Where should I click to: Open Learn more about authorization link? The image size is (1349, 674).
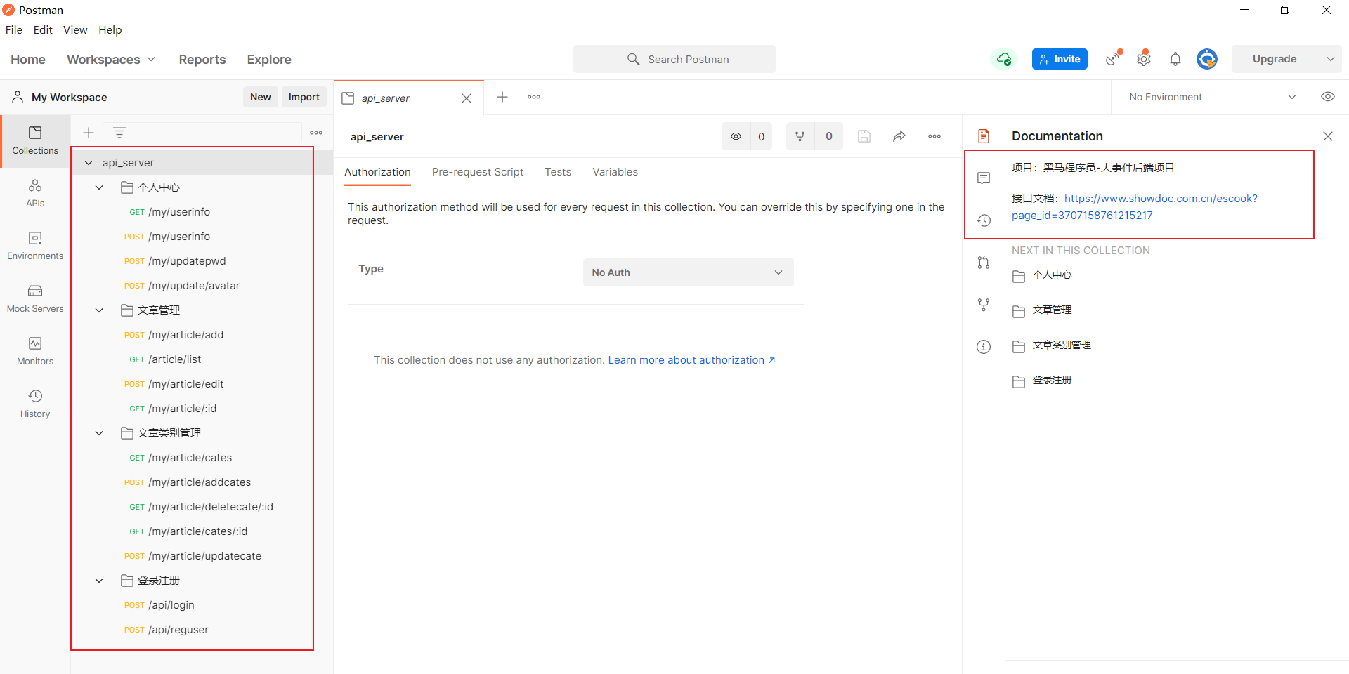(x=691, y=360)
